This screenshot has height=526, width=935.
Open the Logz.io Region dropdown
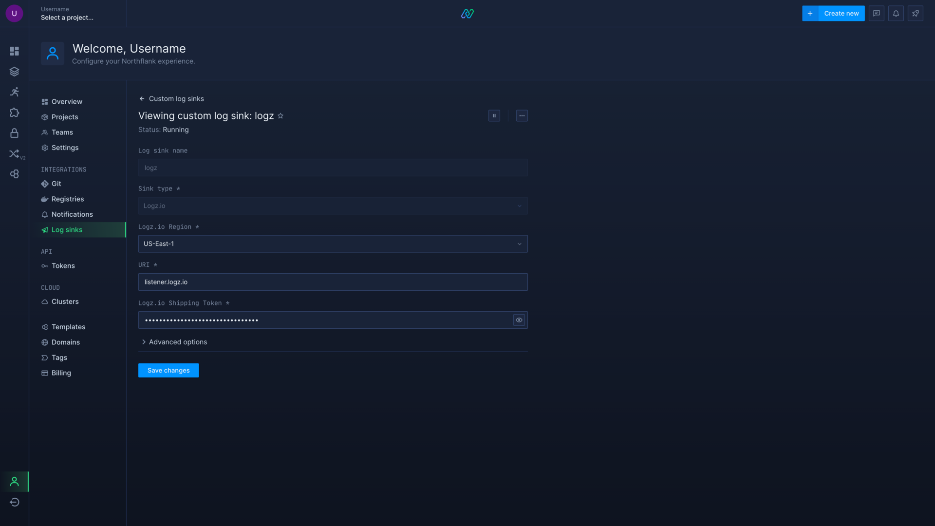[x=333, y=244]
